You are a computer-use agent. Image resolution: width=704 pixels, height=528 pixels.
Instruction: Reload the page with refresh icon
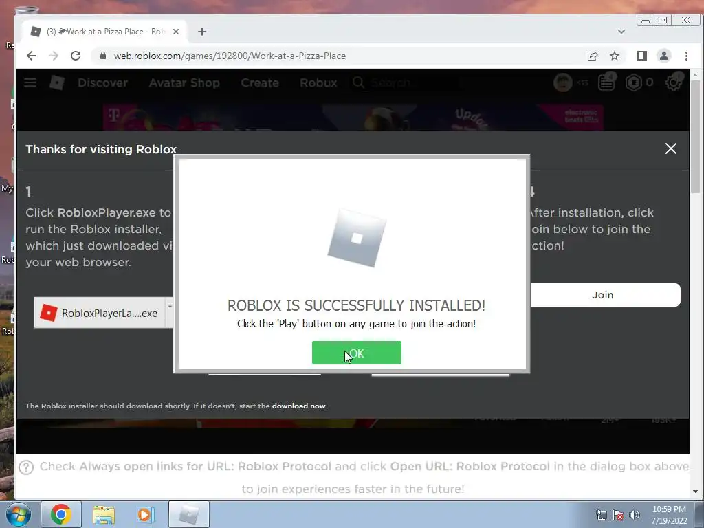76,56
